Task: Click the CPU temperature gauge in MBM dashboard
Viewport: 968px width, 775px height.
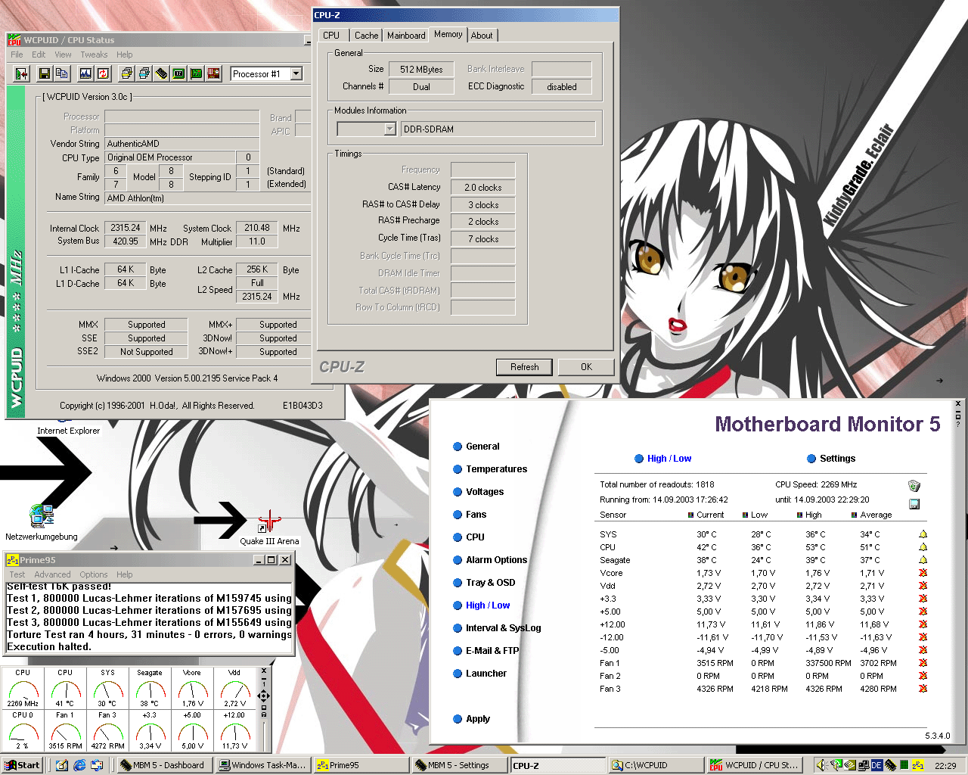Action: coord(66,688)
